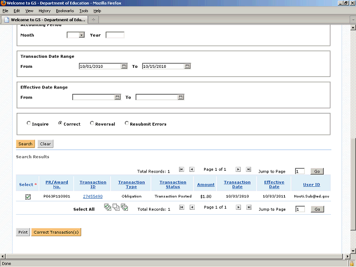Select the Reversal radio button
This screenshot has width=356, height=267.
tap(92, 124)
